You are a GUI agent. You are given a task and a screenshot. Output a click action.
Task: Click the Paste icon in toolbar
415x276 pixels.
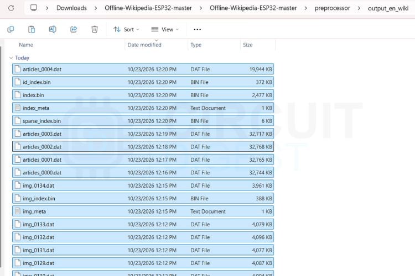point(32,29)
